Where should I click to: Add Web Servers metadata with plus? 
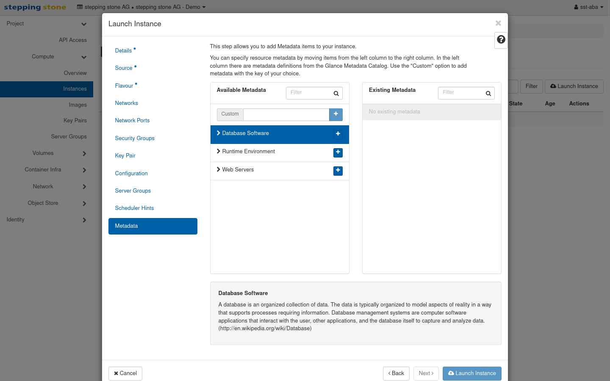point(338,170)
